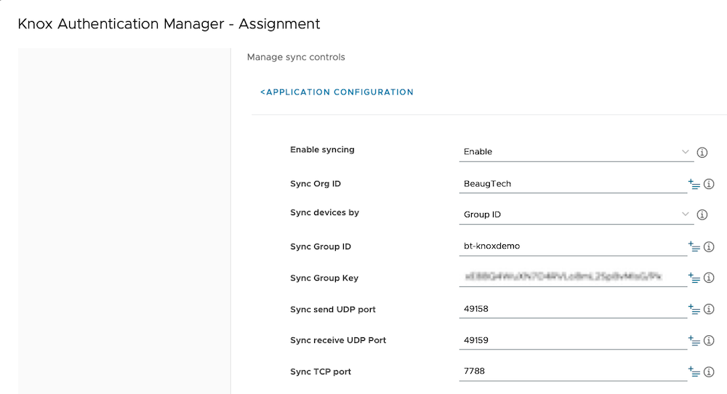Click info icon for Sync devices by
The image size is (727, 394).
pyautogui.click(x=702, y=215)
